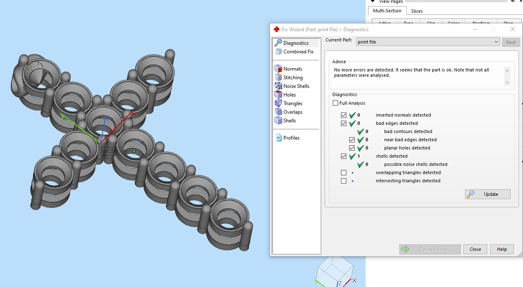Enable overlapping triangles detected checkbox
This screenshot has width=523, height=287.
tap(344, 172)
